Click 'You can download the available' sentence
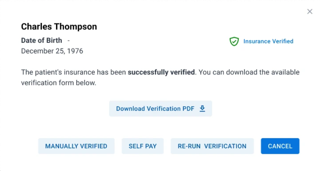Image resolution: width=320 pixels, height=171 pixels. click(x=249, y=72)
